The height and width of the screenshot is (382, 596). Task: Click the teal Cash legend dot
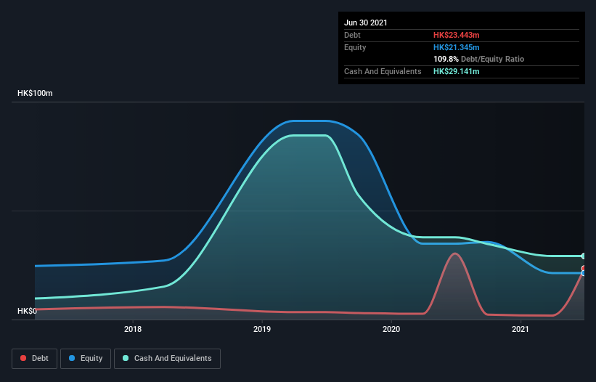tap(126, 358)
